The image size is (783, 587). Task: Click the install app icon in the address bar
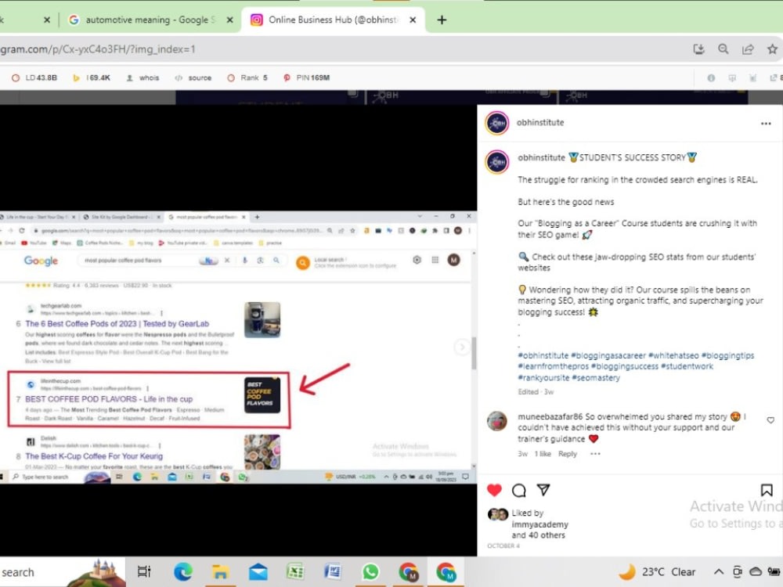click(698, 49)
